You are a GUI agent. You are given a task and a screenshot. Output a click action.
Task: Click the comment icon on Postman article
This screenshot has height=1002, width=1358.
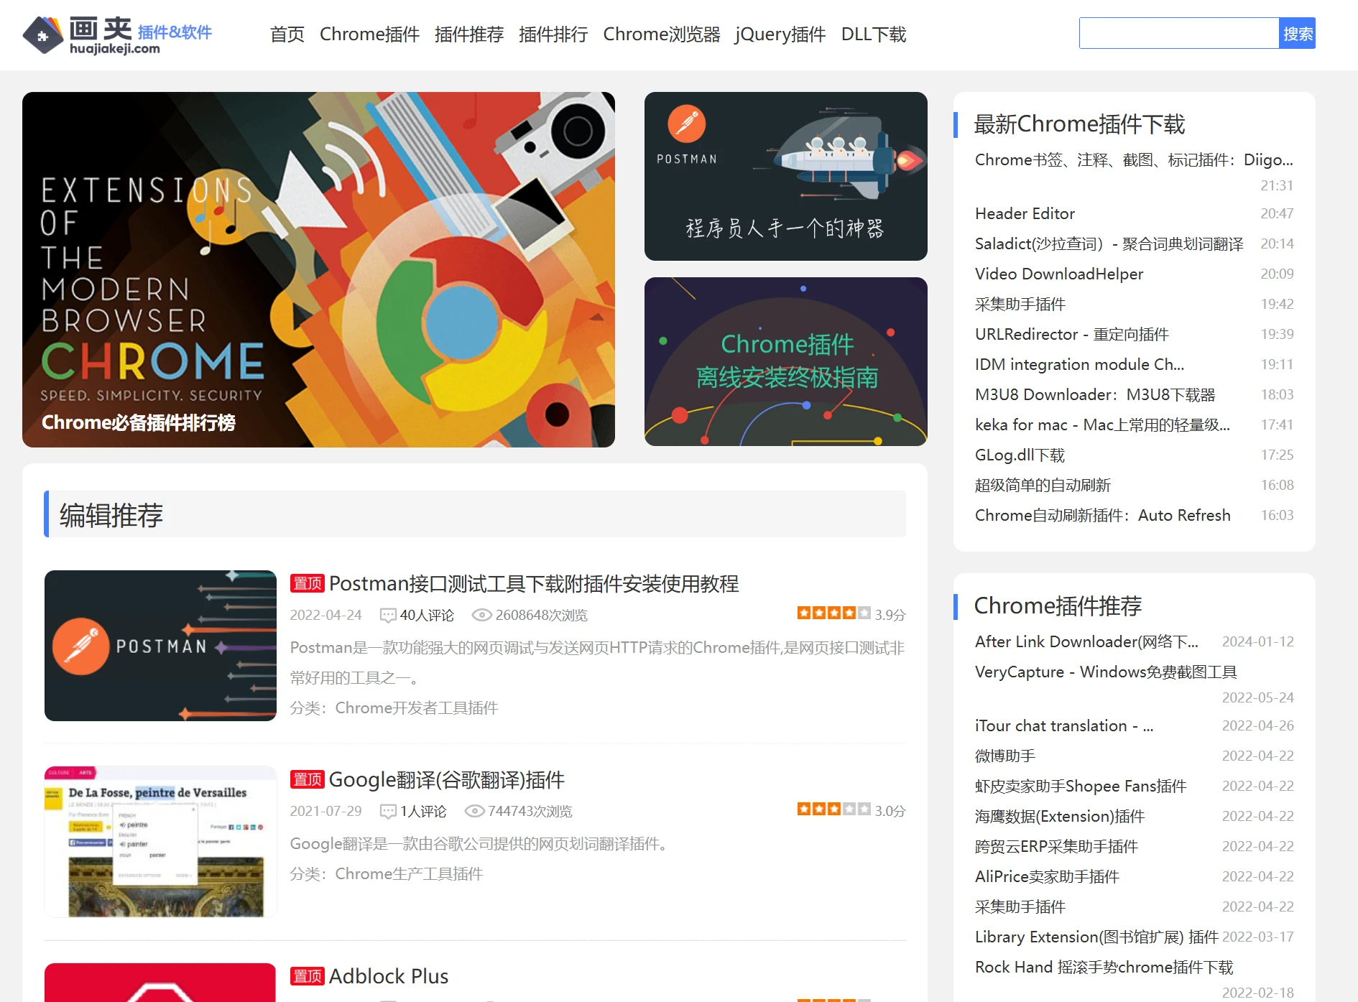388,616
